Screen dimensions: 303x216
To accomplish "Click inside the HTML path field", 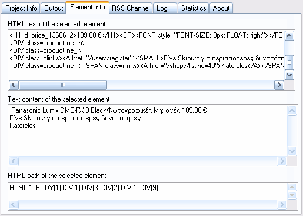I will [148, 191].
